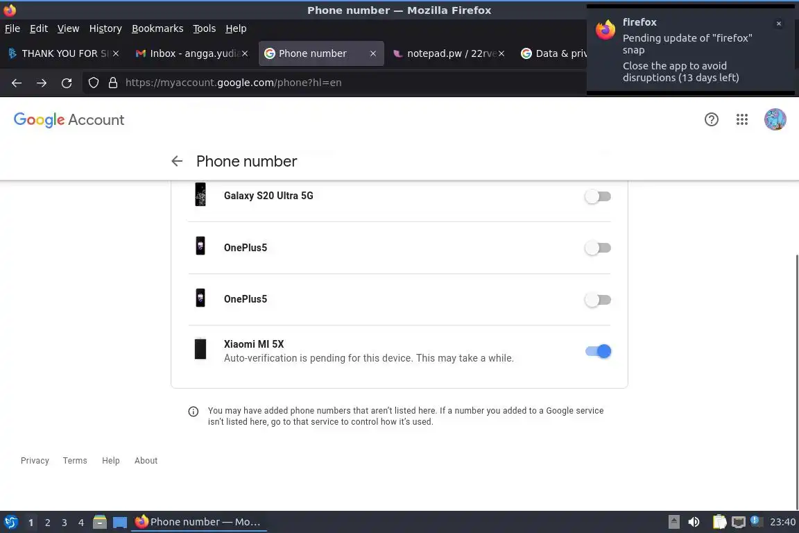This screenshot has height=533, width=799.
Task: Open the taskbar application menu launcher
Action: 10,522
